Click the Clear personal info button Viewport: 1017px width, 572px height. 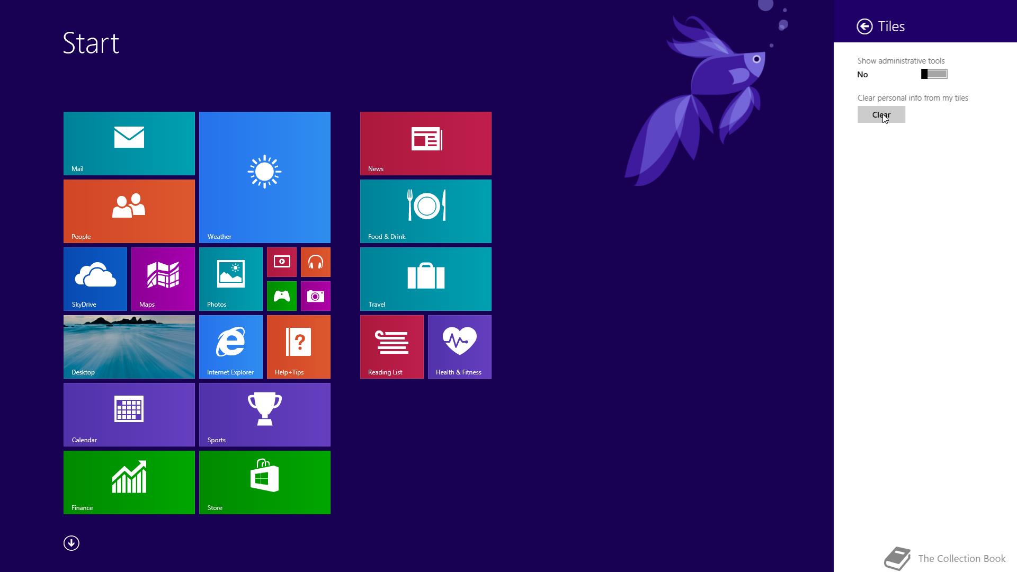point(881,114)
